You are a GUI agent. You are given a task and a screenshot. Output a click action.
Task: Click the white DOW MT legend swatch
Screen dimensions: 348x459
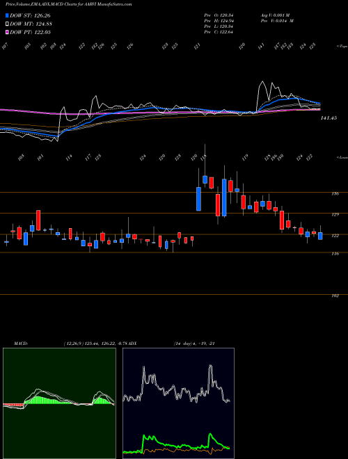tap(7, 24)
